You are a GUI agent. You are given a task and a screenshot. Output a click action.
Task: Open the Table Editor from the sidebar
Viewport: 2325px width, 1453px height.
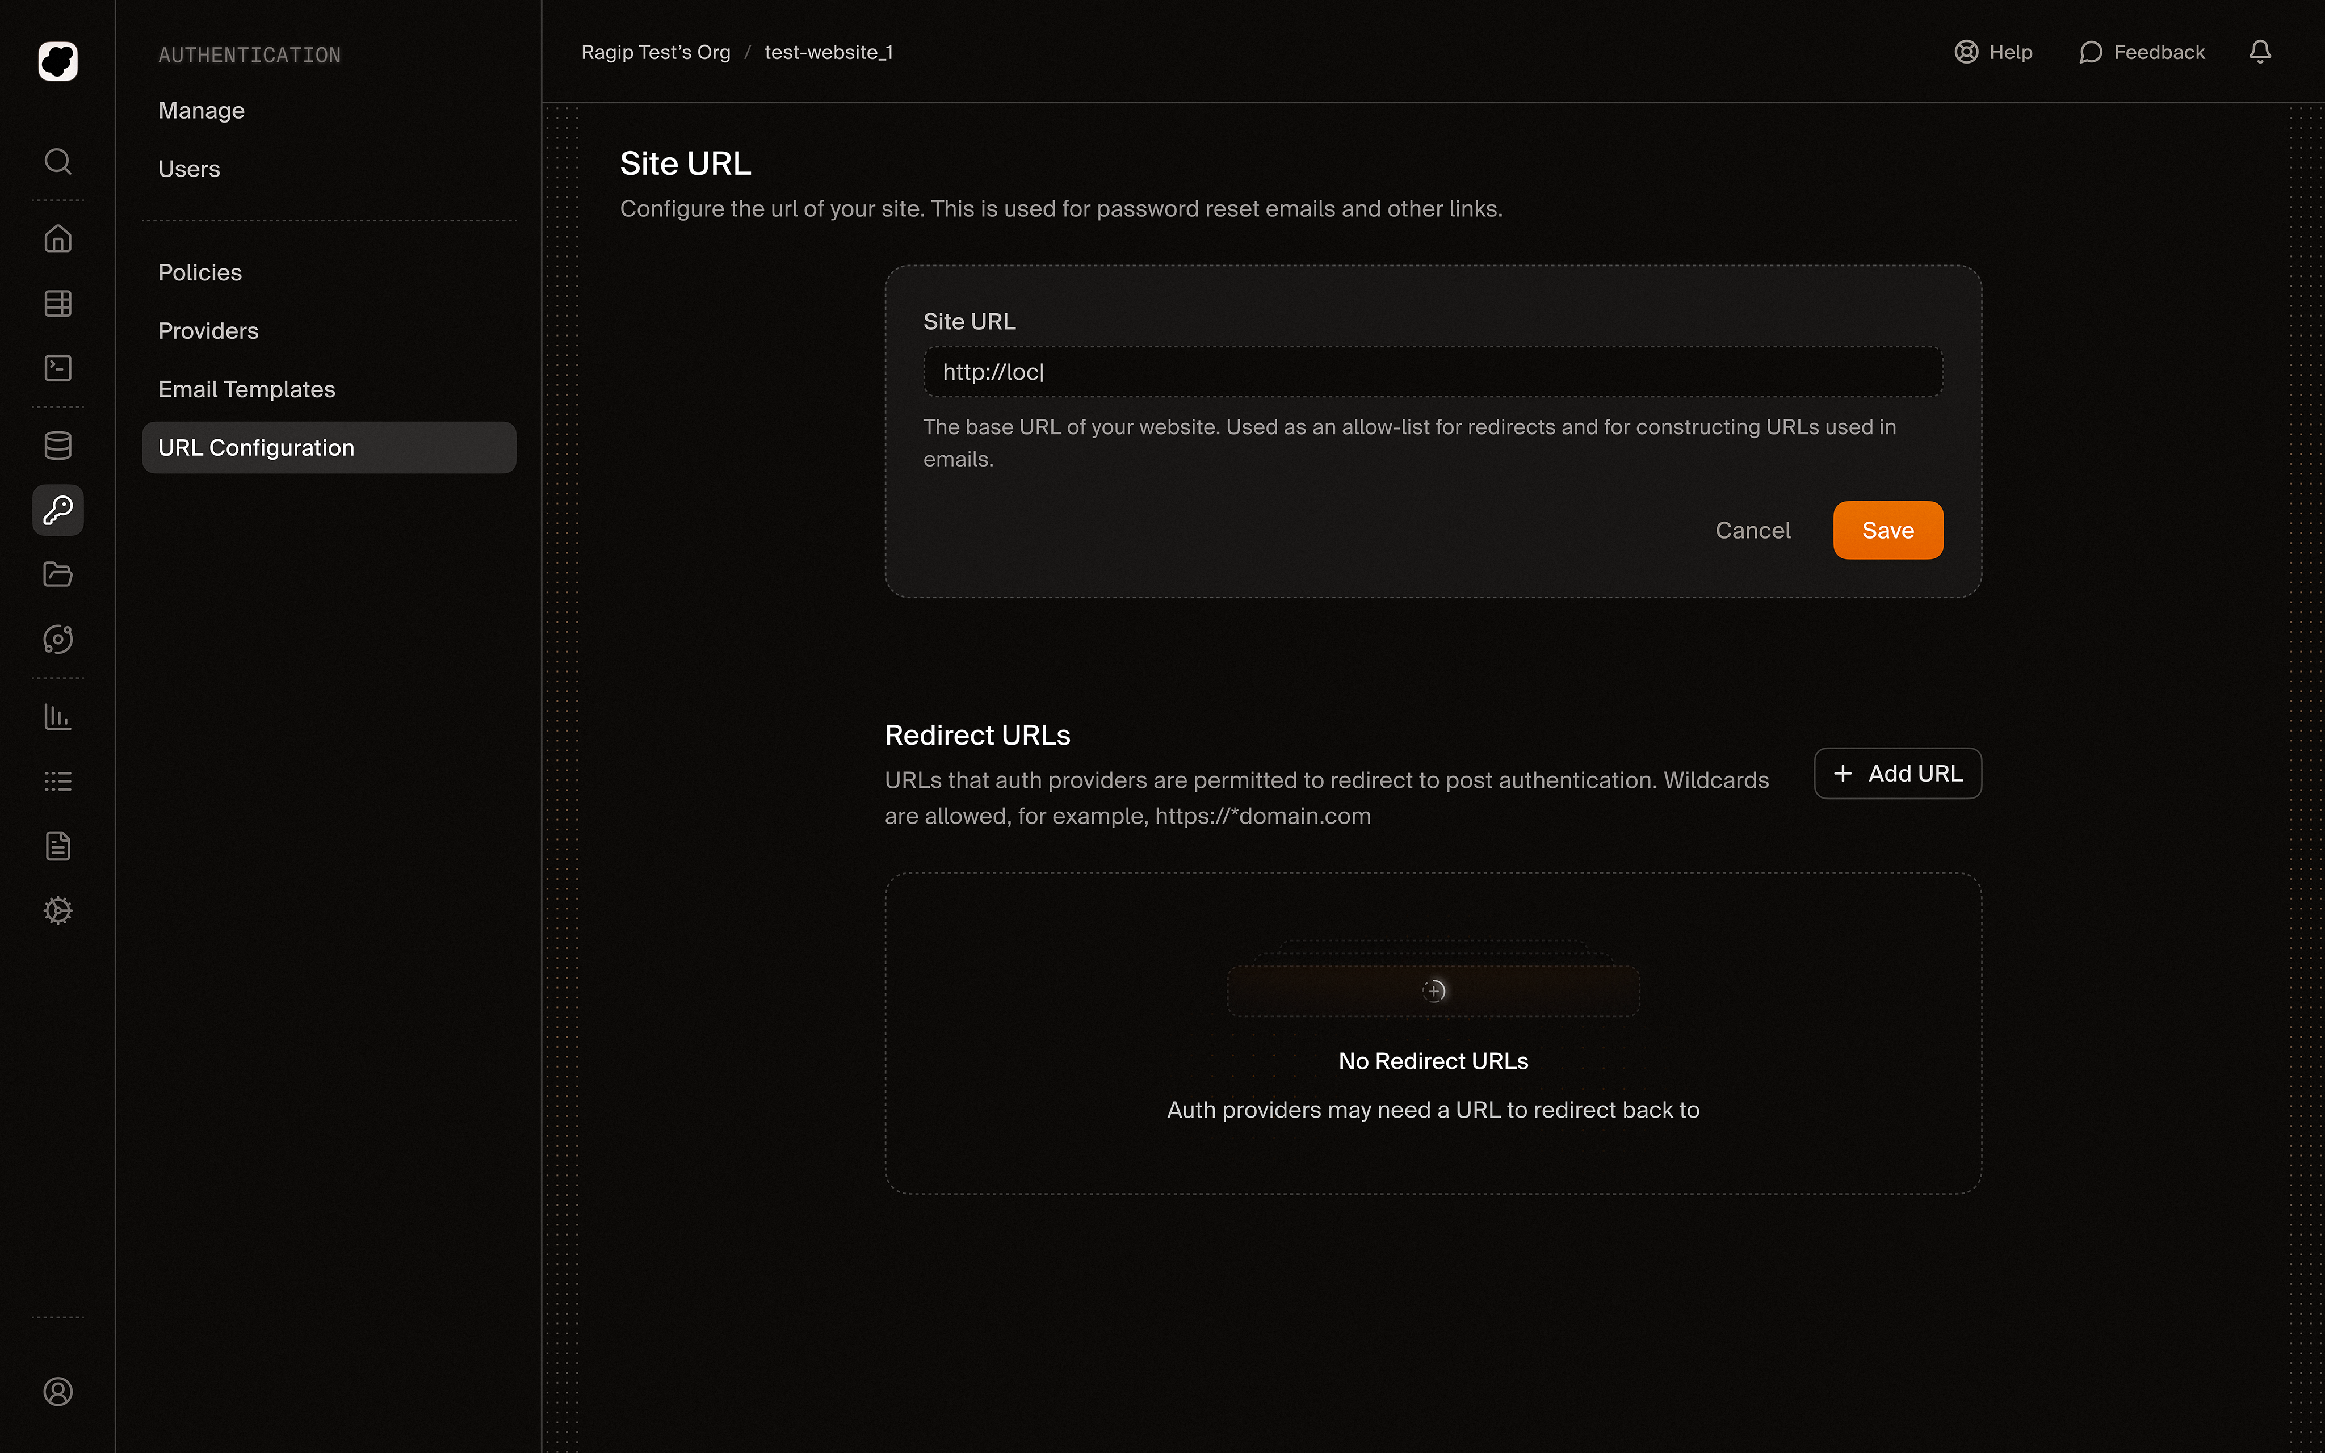[58, 303]
